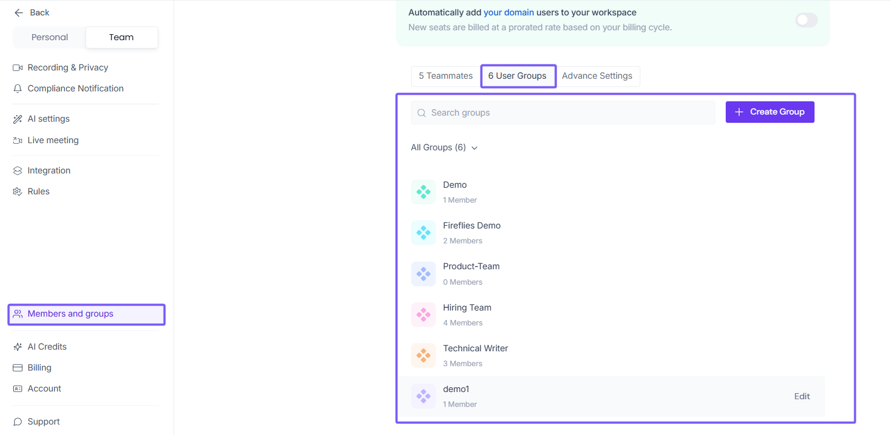Click the Compliance Notification bell icon
Image resolution: width=890 pixels, height=435 pixels.
[18, 89]
